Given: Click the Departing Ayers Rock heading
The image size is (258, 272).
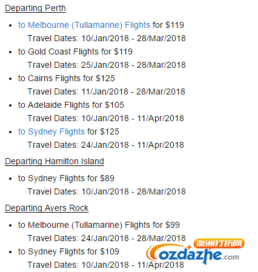Looking at the screenshot, I should 47,208.
